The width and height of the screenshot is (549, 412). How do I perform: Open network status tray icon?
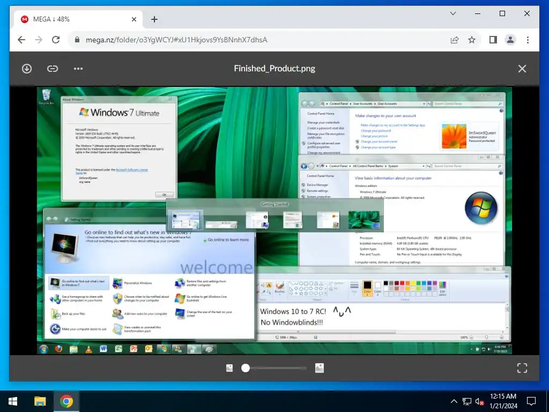[467, 401]
